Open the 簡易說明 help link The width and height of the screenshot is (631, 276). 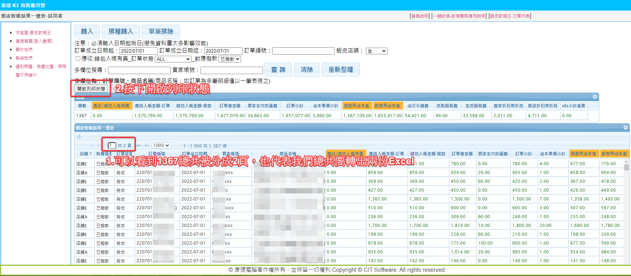tap(420, 16)
